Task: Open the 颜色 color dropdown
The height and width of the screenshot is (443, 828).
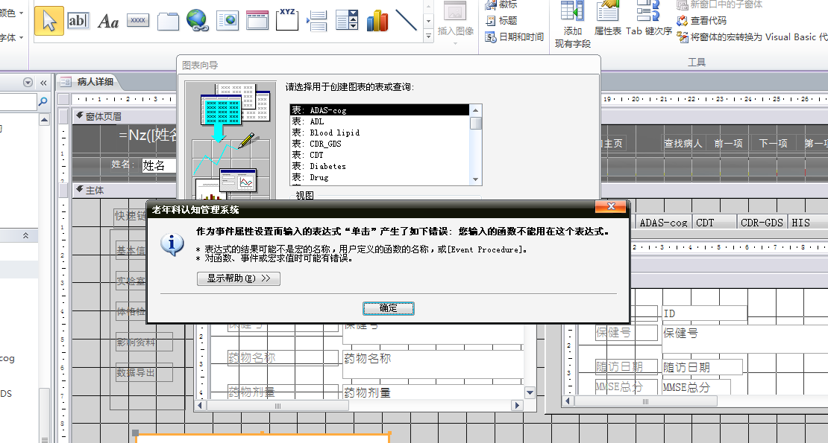Action: [x=12, y=13]
